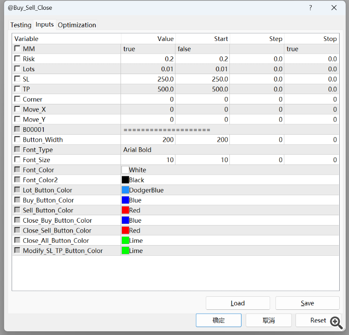
Task: Close the @Buy_Sell_Close dialog window
Action: pyautogui.click(x=334, y=7)
